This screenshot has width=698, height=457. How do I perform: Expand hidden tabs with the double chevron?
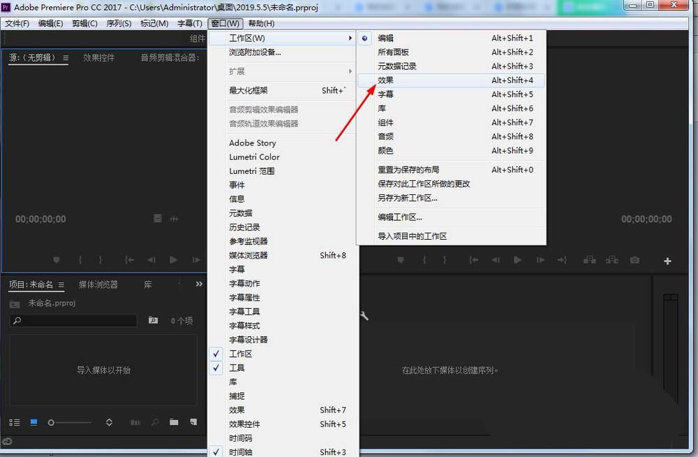click(x=199, y=283)
